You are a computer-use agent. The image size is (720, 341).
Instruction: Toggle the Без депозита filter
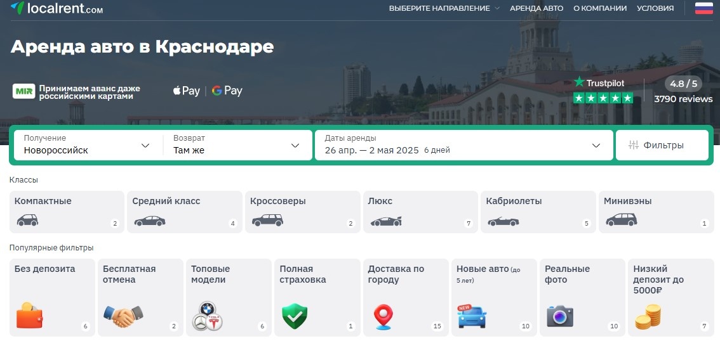[52, 297]
